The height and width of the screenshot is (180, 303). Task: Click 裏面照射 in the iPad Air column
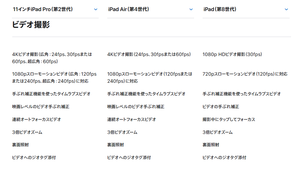click(x=116, y=145)
